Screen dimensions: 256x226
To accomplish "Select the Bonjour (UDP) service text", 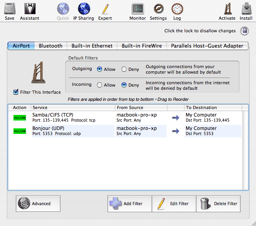I will (x=48, y=128).
